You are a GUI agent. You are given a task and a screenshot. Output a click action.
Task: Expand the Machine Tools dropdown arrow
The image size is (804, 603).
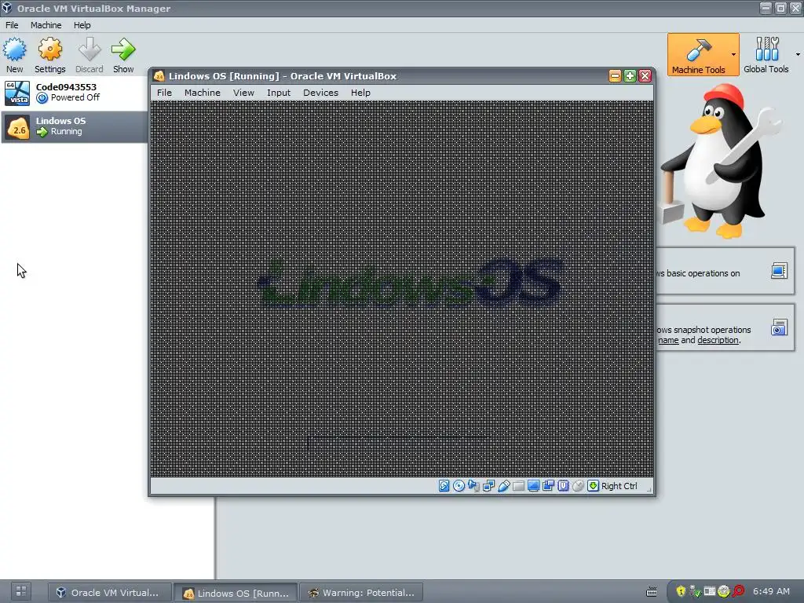pos(734,54)
